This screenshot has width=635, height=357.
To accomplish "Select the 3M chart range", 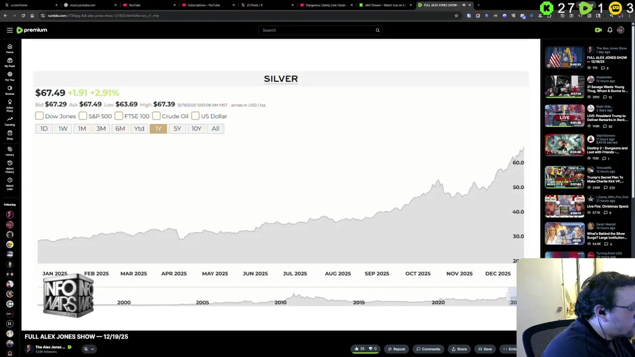I will [x=101, y=128].
